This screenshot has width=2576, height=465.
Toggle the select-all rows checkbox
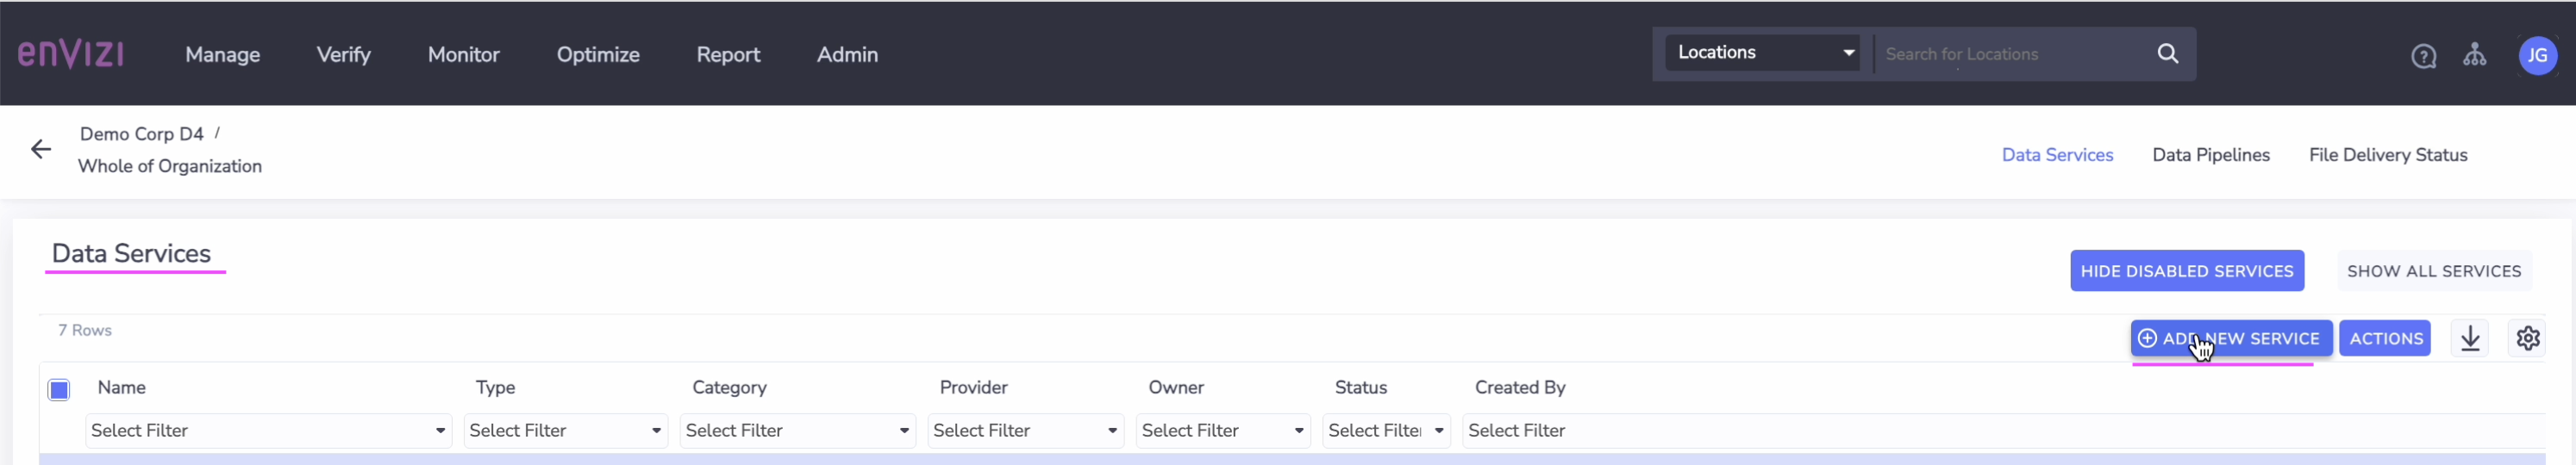click(x=59, y=389)
